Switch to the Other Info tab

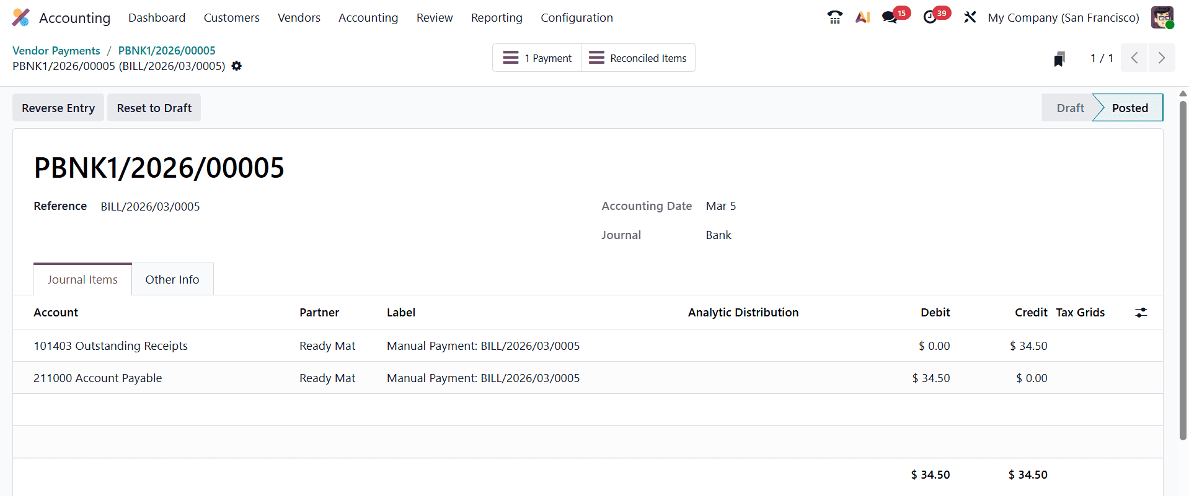pyautogui.click(x=172, y=280)
